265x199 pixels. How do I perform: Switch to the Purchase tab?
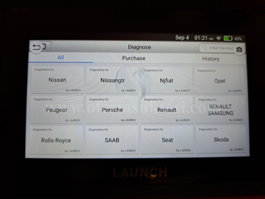pos(134,58)
